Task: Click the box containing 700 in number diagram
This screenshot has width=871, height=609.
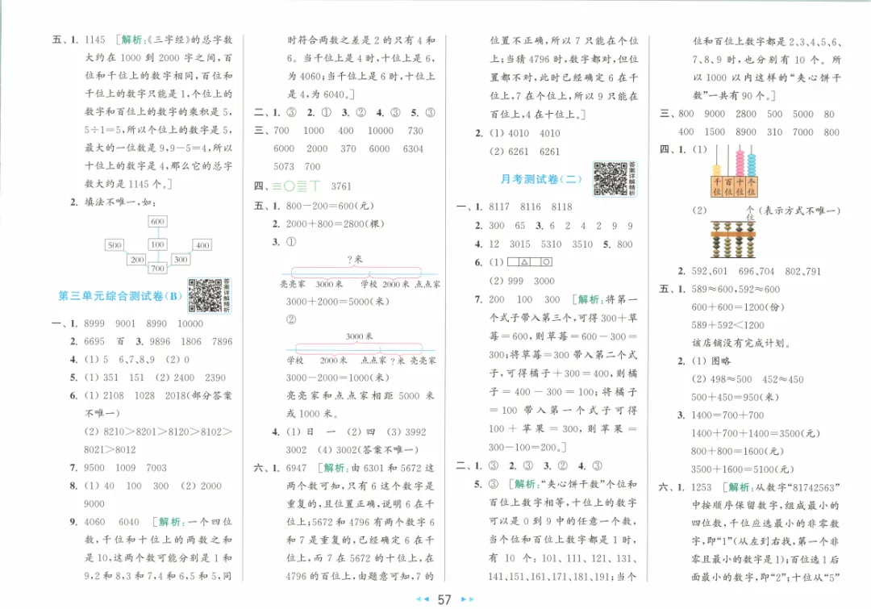Action: [158, 269]
